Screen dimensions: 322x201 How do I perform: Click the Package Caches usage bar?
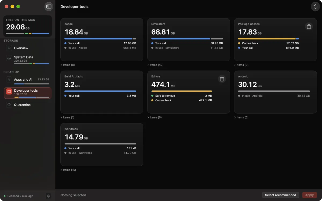click(268, 39)
